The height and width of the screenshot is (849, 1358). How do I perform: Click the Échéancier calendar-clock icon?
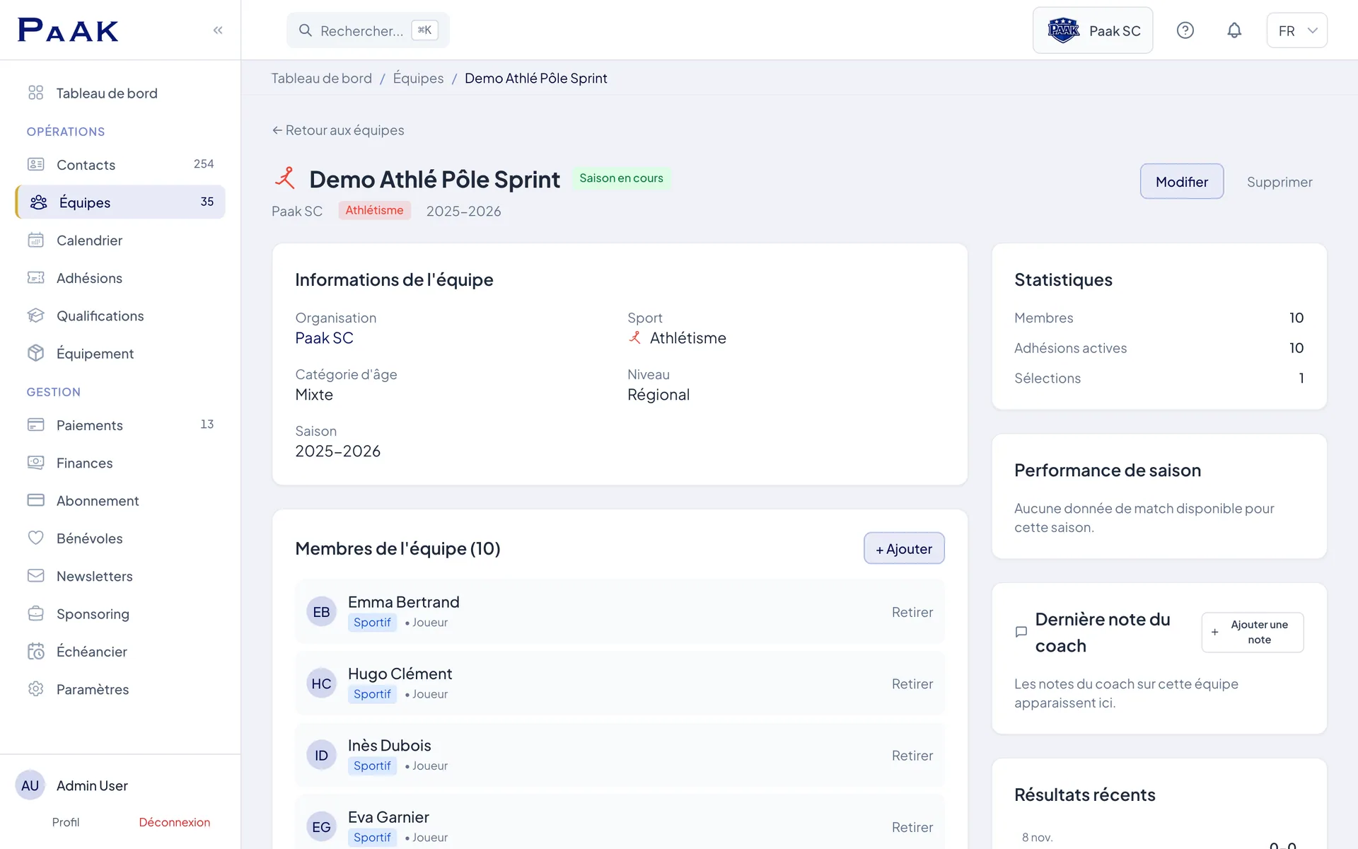35,651
